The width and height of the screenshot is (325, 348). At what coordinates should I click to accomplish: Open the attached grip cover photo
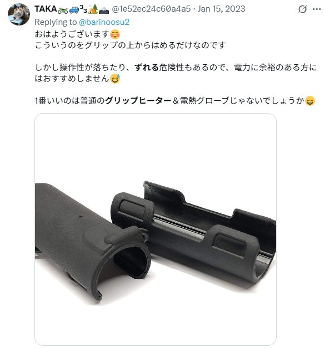tap(156, 229)
